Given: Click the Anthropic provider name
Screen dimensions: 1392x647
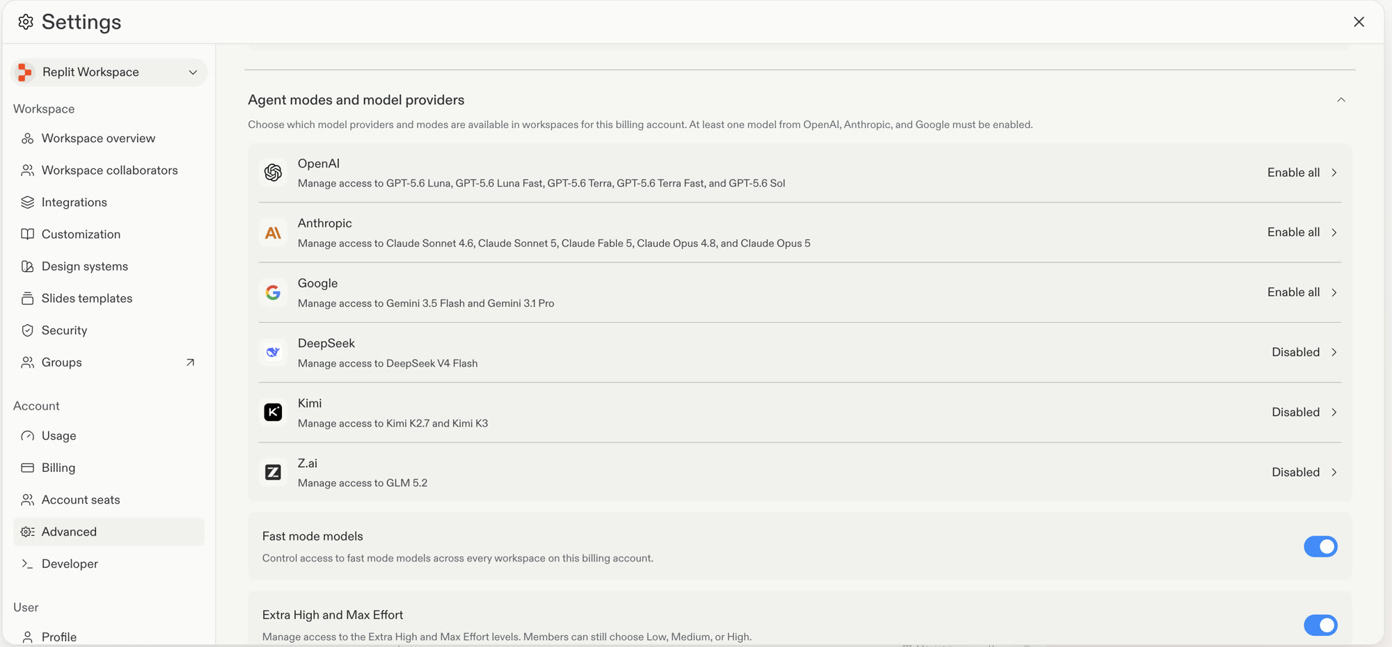Looking at the screenshot, I should pos(324,223).
